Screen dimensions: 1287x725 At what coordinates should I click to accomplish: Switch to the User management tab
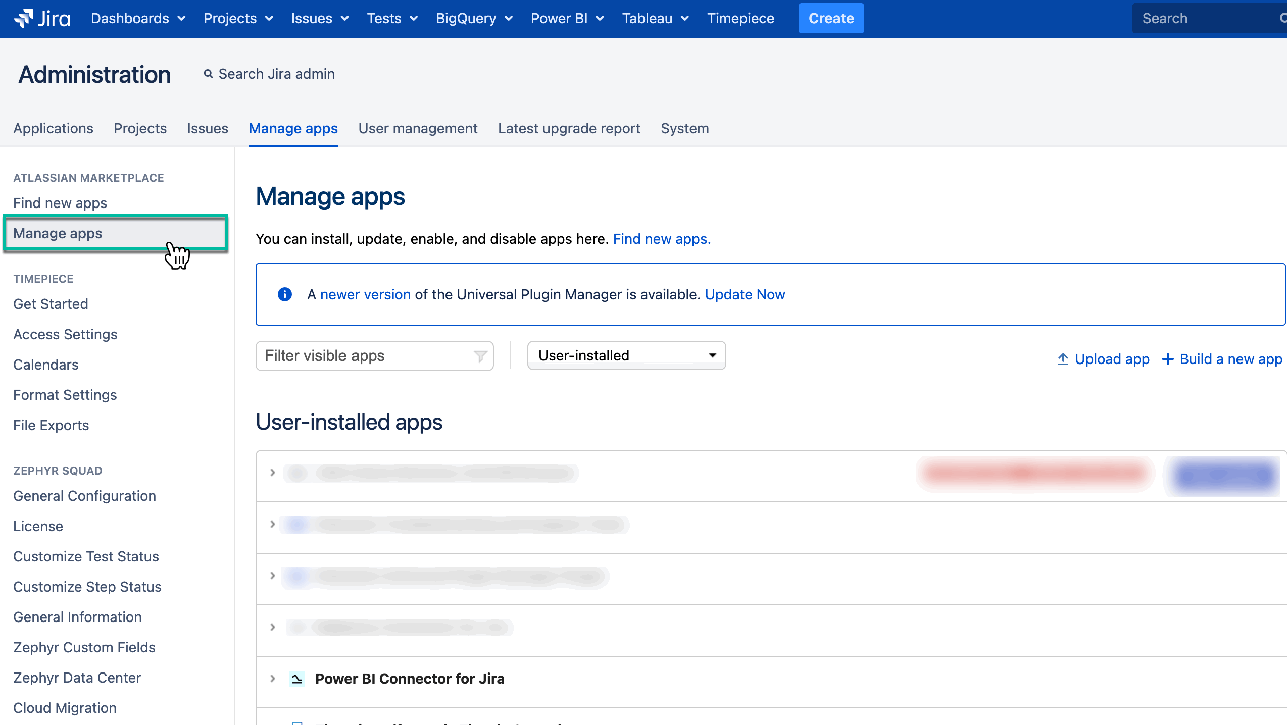coord(418,129)
